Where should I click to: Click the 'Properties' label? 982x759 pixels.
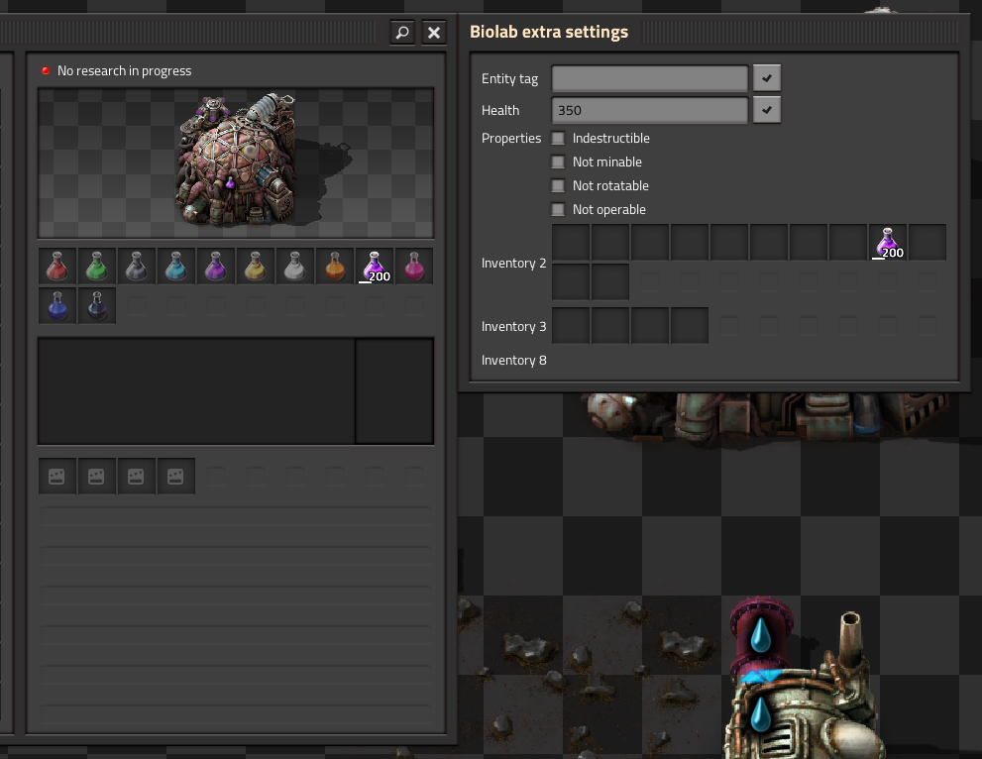point(511,139)
